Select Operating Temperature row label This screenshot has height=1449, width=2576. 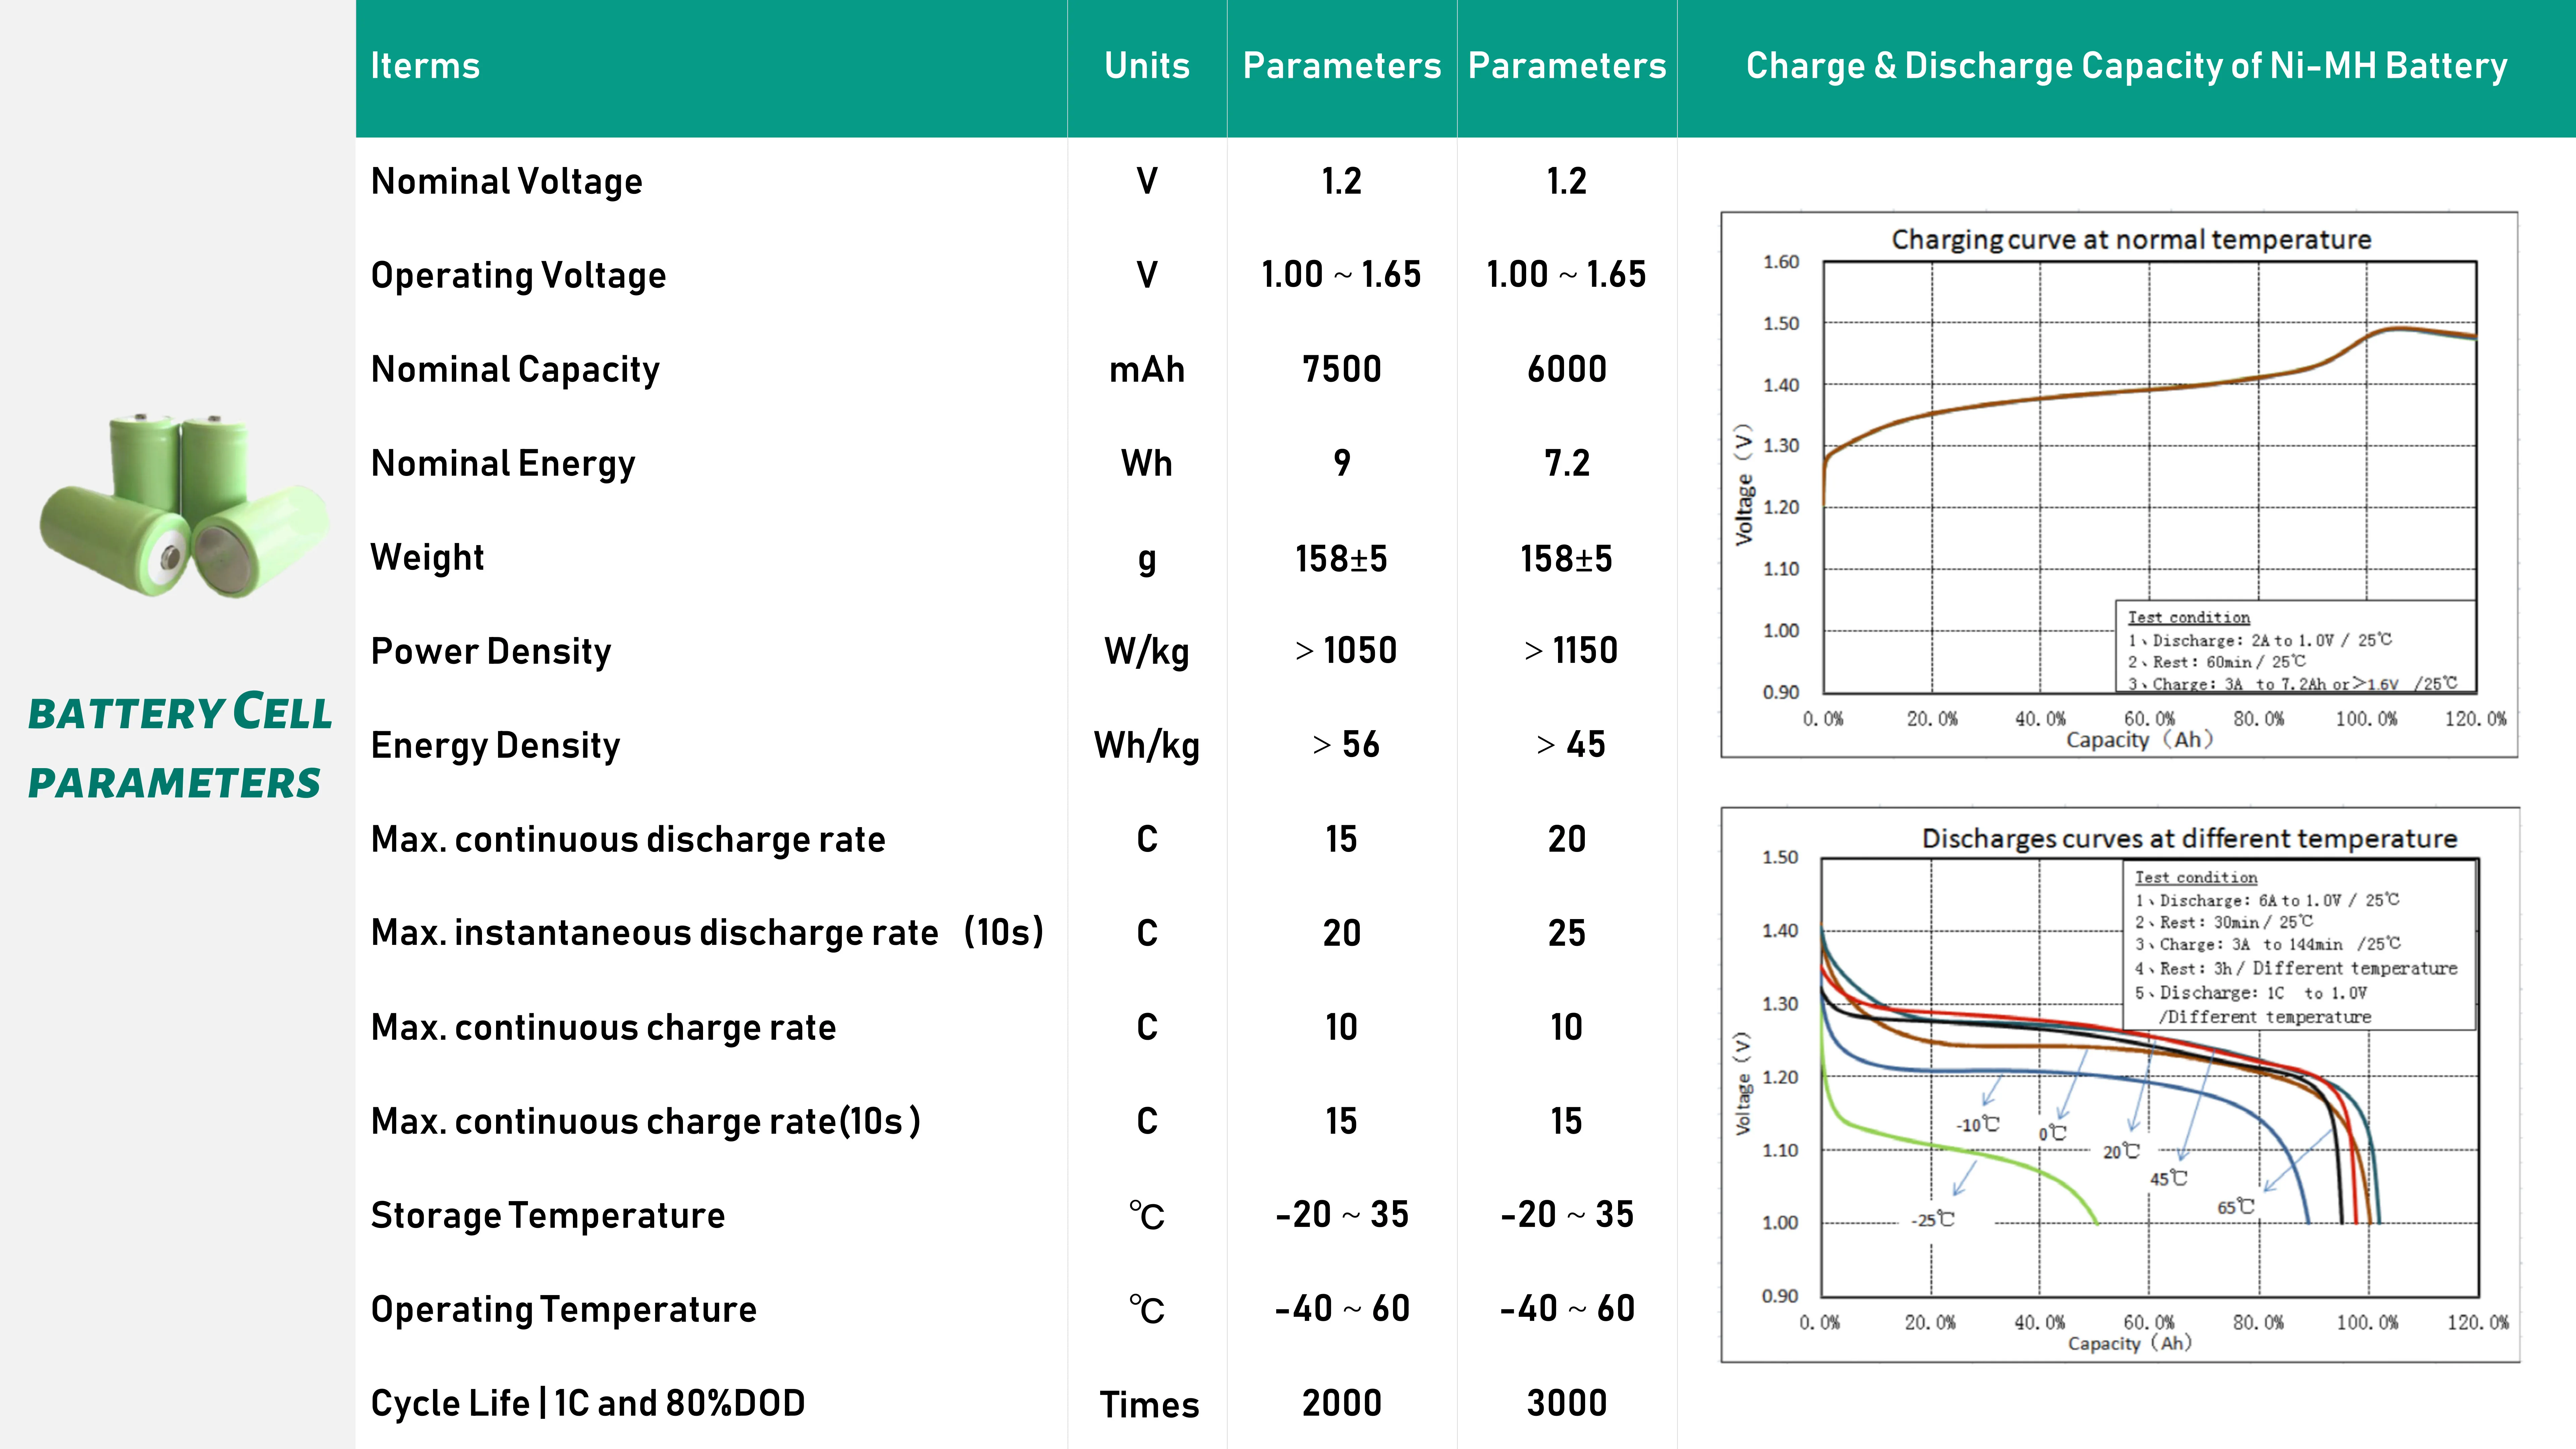point(563,1310)
